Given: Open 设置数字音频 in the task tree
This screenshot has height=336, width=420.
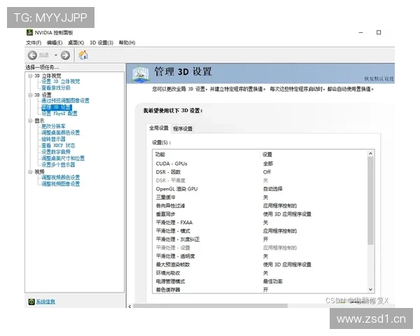Looking at the screenshot, I should coord(56,152).
